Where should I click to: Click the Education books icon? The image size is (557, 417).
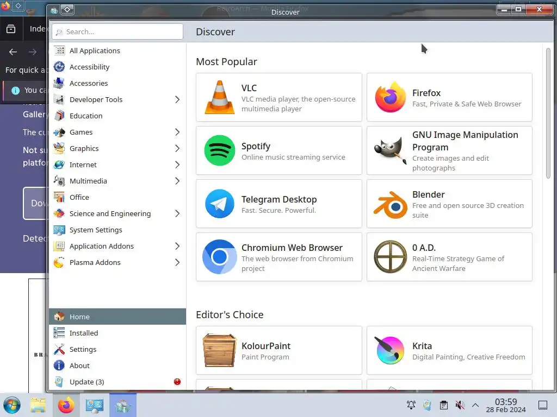(59, 116)
